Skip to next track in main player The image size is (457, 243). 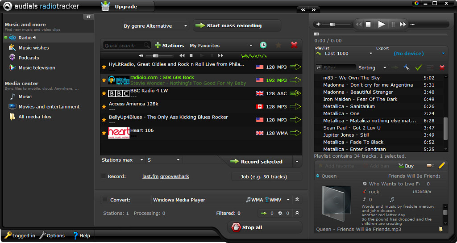[403, 25]
